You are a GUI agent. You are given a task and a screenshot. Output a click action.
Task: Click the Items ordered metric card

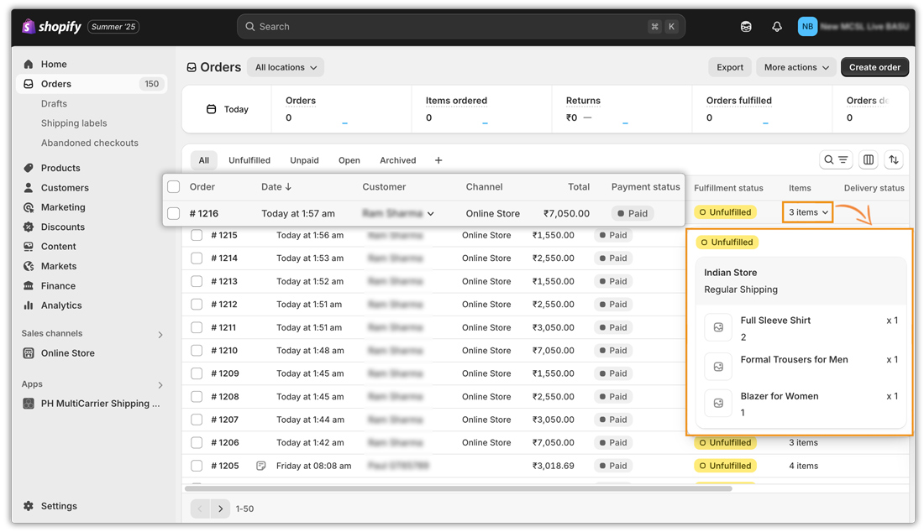pos(481,109)
